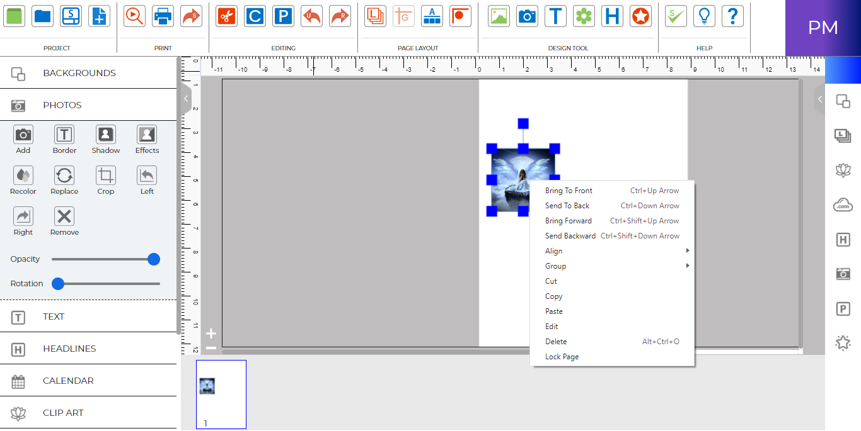Select the Crop photo tool
The image size is (861, 431).
click(x=106, y=181)
